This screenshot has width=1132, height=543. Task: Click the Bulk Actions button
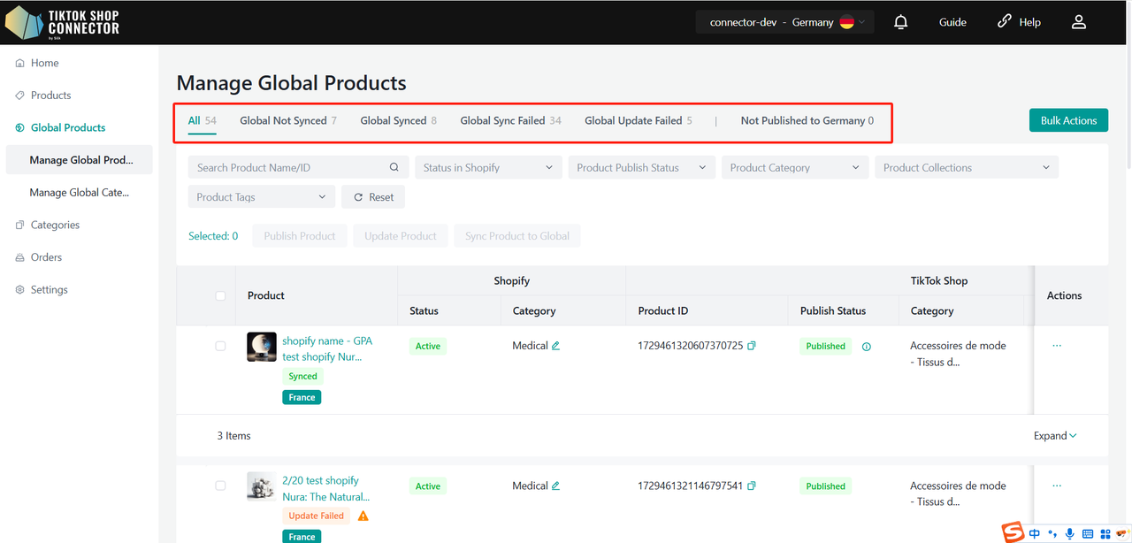[x=1068, y=120]
